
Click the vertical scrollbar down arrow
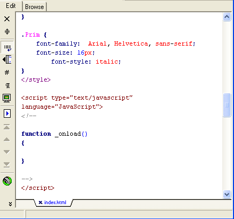pyautogui.click(x=227, y=195)
